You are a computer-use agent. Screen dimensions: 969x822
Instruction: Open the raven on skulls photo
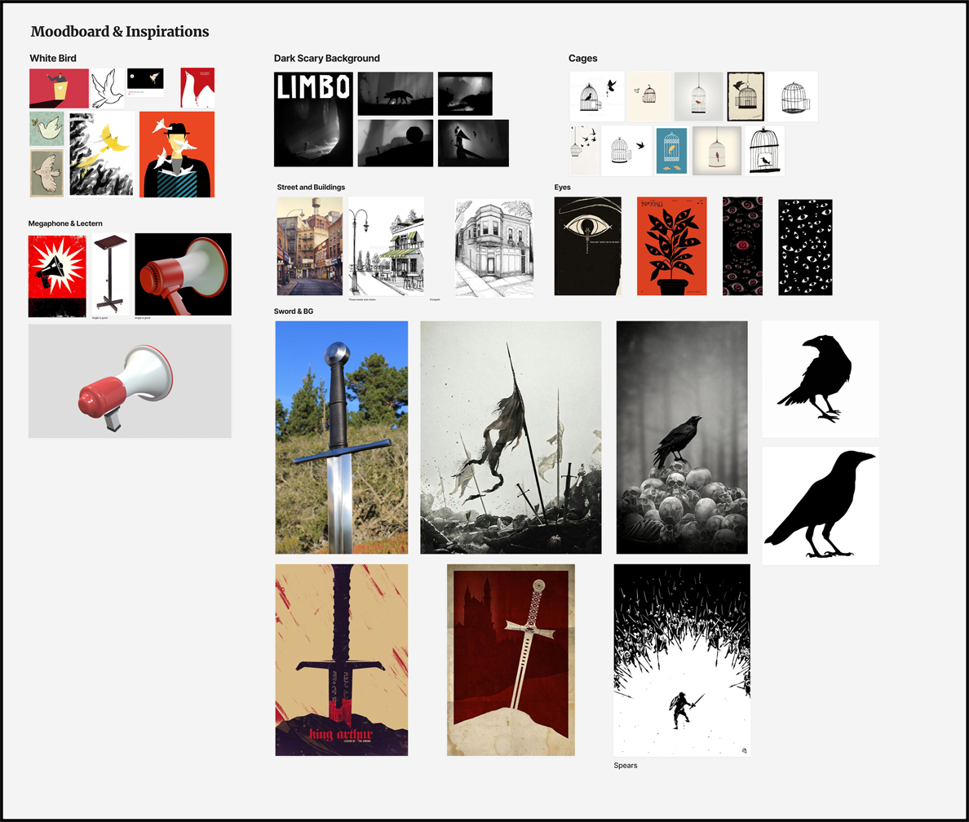[x=682, y=438]
